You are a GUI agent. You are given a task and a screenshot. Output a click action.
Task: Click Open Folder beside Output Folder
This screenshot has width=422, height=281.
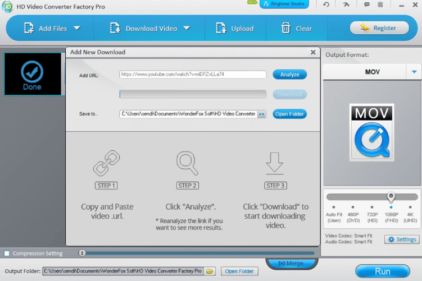pos(239,271)
